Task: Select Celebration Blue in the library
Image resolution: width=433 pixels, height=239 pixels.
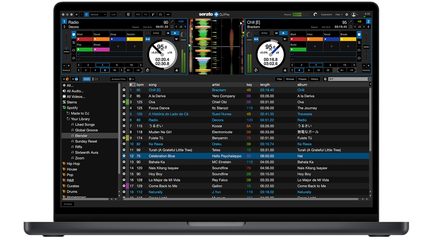Action: 162,156
